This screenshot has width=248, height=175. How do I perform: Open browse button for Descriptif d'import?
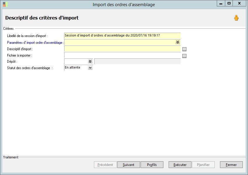click(x=184, y=49)
